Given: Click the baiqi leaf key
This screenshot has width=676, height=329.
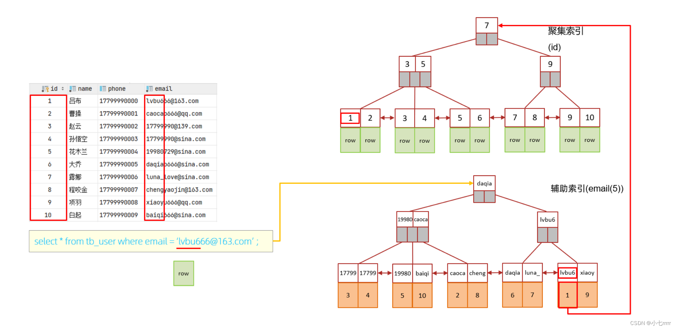Looking at the screenshot, I should coord(422,273).
